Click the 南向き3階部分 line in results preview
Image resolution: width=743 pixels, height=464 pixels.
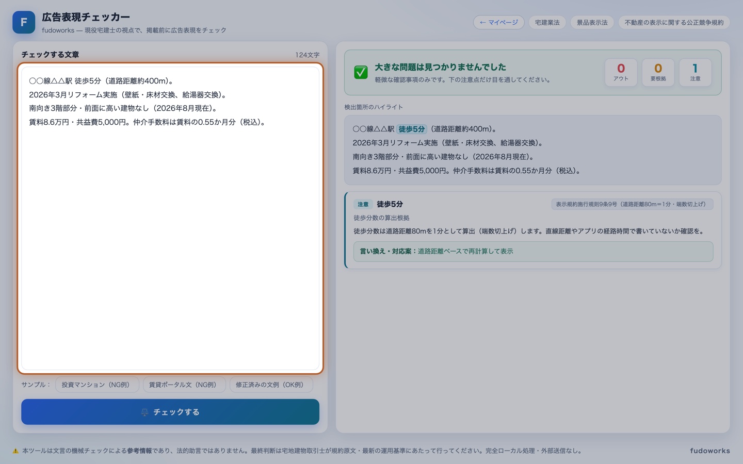(x=445, y=157)
